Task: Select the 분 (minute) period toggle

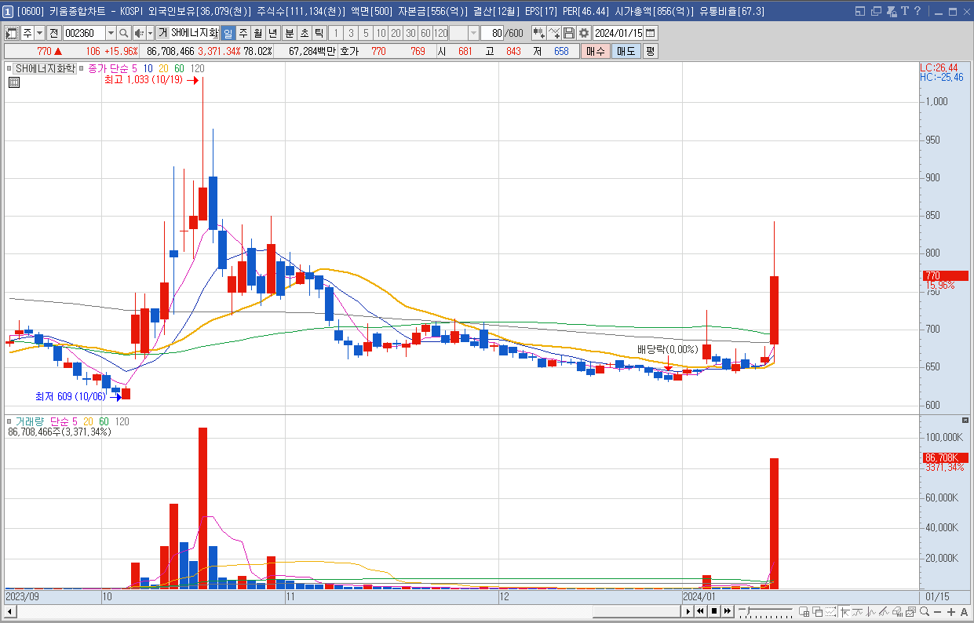Action: coord(289,33)
